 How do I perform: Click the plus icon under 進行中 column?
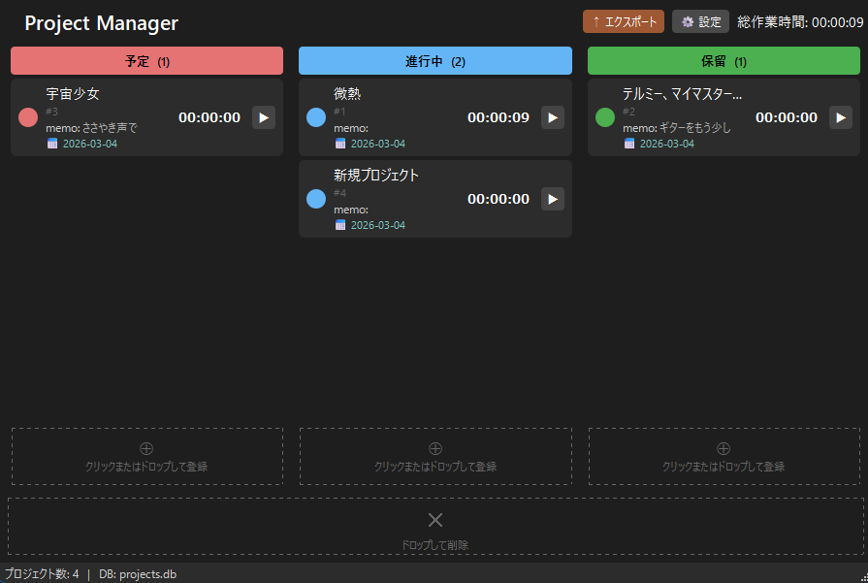point(435,448)
